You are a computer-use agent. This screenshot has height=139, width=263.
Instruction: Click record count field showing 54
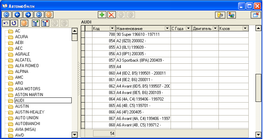click(x=104, y=134)
